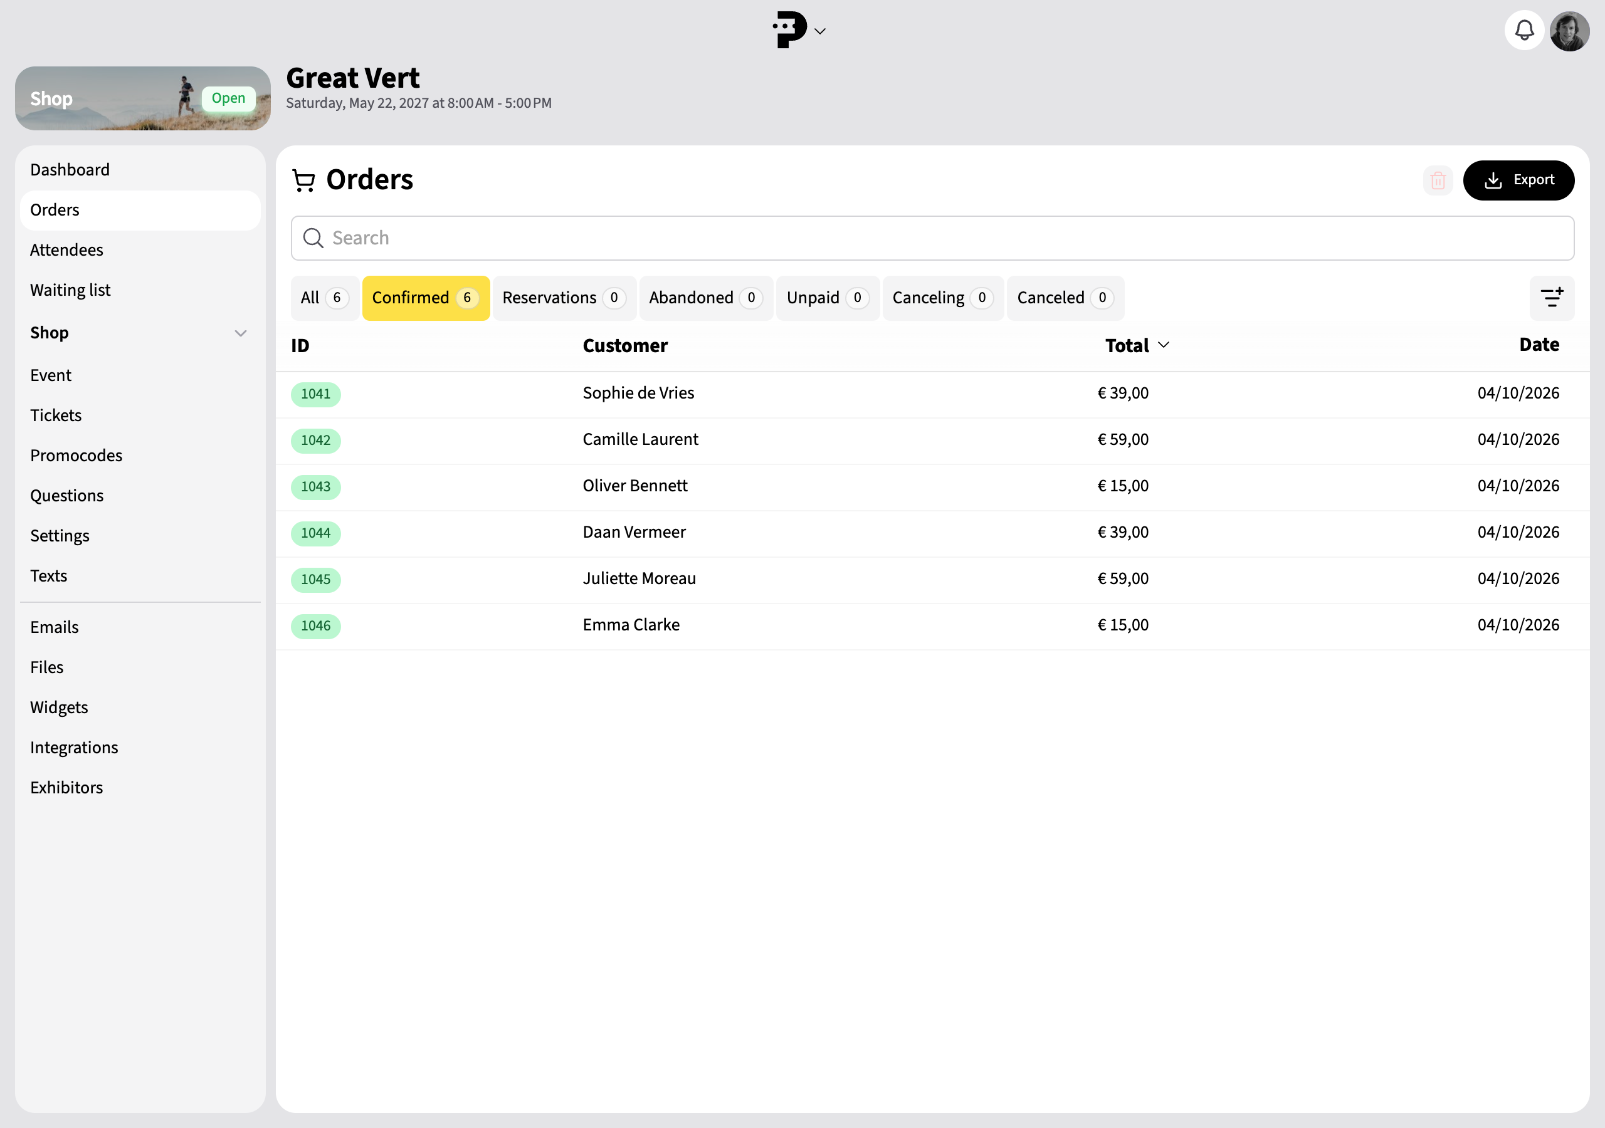
Task: Select customer Juliette Moreau
Action: click(639, 578)
